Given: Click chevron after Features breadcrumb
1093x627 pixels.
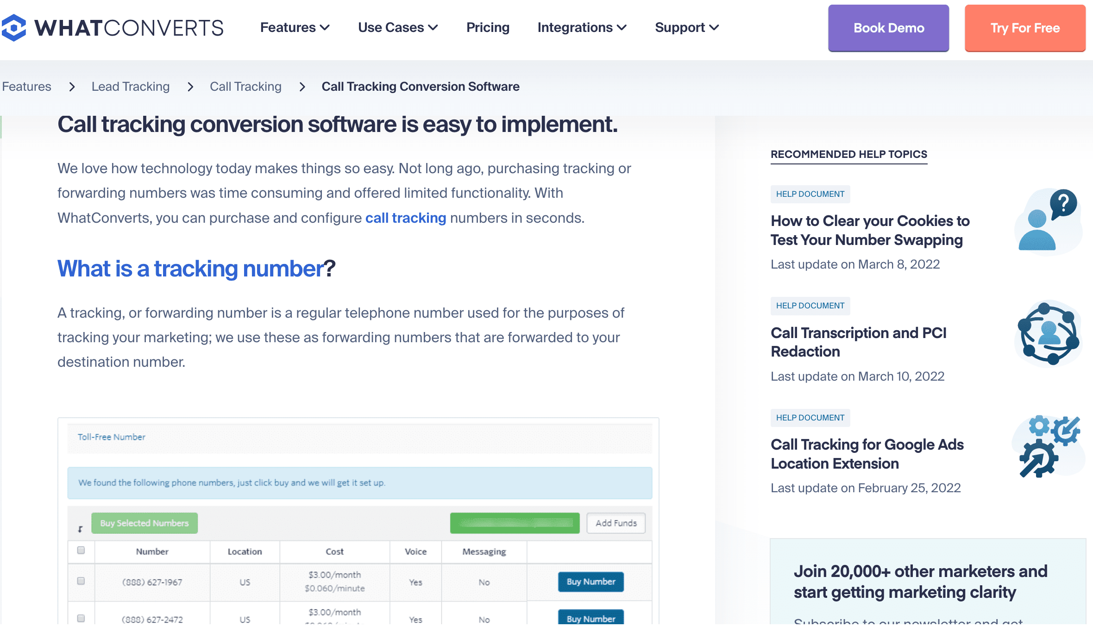Looking at the screenshot, I should [x=72, y=87].
